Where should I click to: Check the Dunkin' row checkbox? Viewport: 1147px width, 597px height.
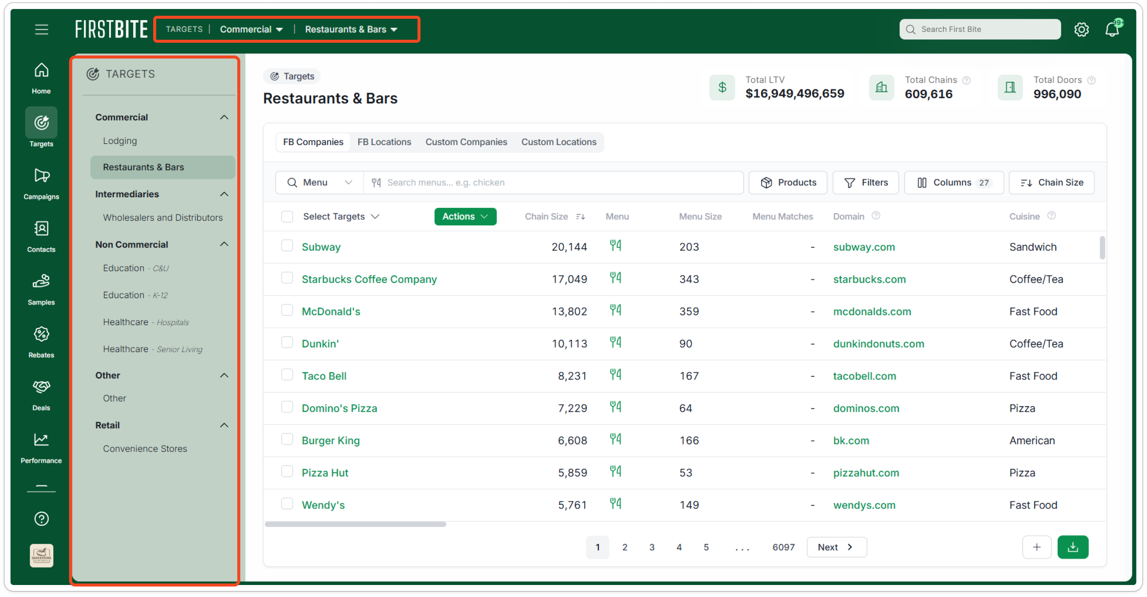287,342
